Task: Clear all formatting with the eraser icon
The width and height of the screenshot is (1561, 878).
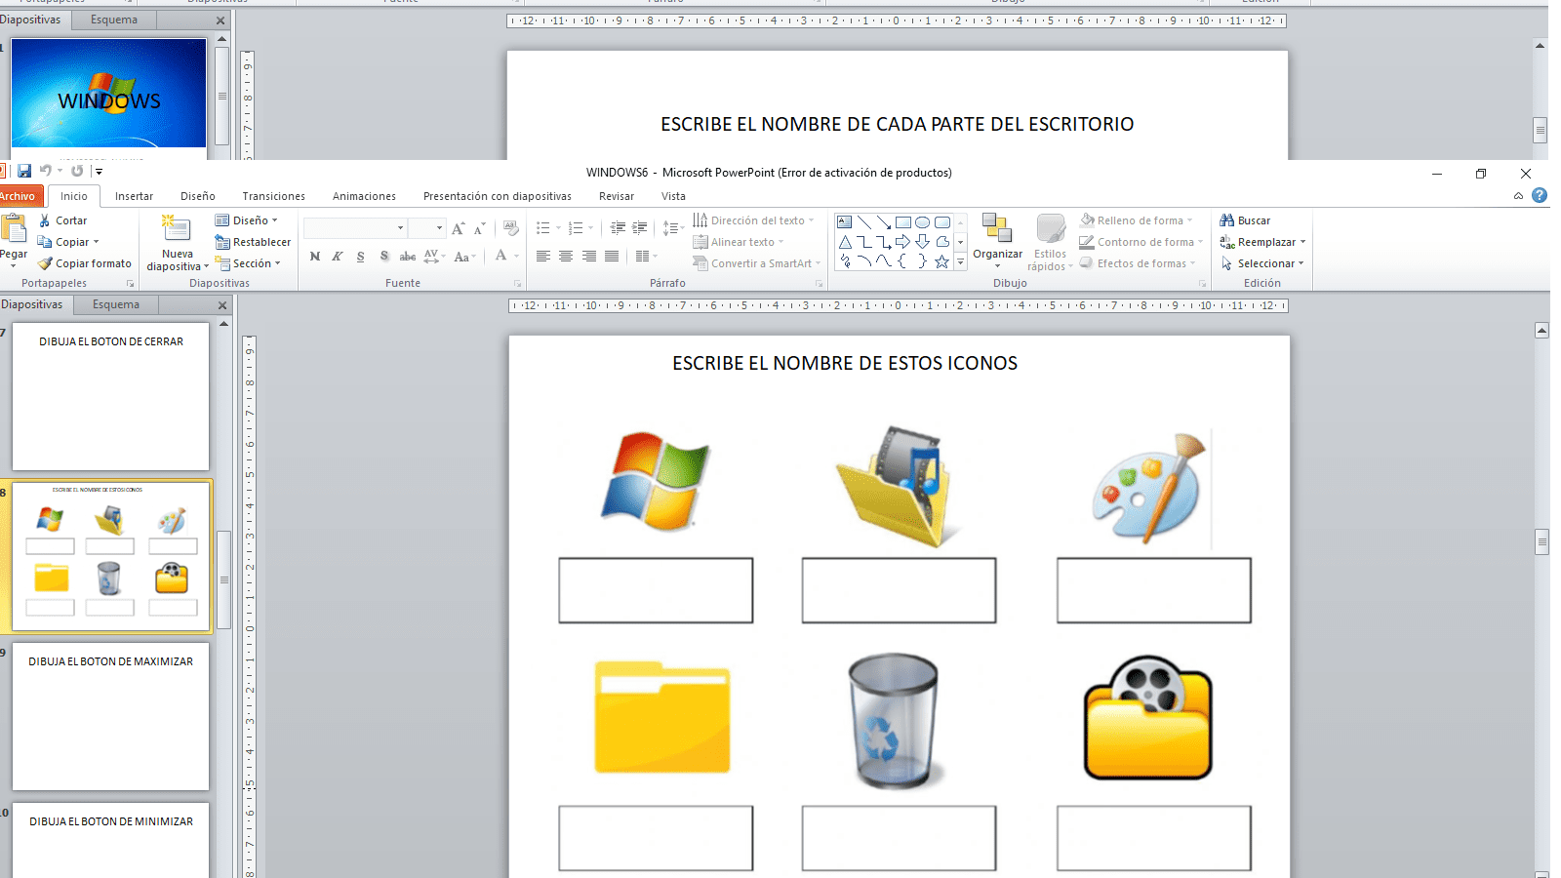Action: 510,228
